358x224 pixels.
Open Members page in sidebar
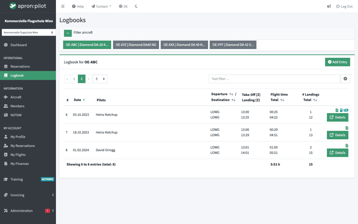(28, 106)
